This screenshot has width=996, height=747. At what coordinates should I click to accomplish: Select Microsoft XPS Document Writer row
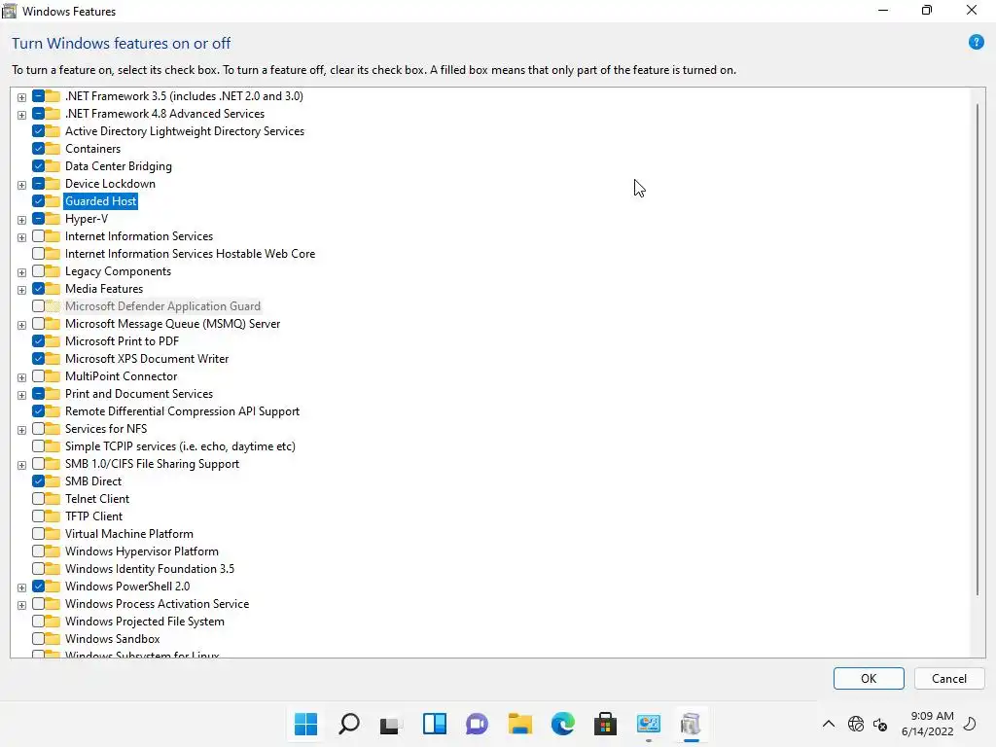(147, 358)
